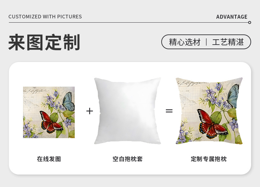Screen dimensions: 260x187
Task: Click the 定制专属抱枕 caption
Action: coord(209,159)
